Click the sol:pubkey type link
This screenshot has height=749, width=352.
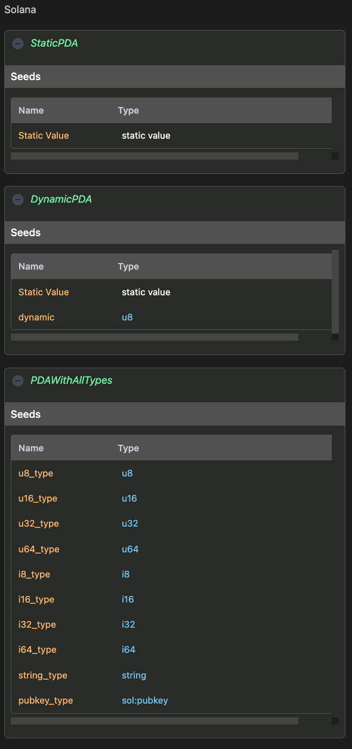click(x=144, y=700)
